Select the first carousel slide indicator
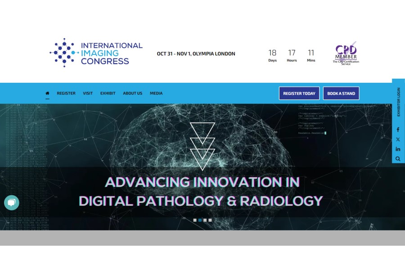 (x=195, y=220)
